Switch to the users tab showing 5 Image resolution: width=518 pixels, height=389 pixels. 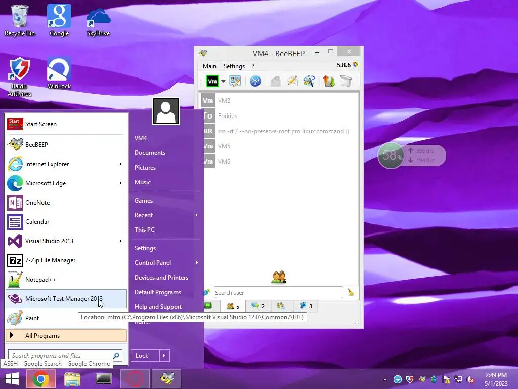point(233,306)
